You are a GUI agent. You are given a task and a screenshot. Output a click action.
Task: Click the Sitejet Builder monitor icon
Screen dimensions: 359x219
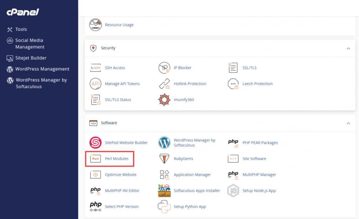[x=9, y=58]
